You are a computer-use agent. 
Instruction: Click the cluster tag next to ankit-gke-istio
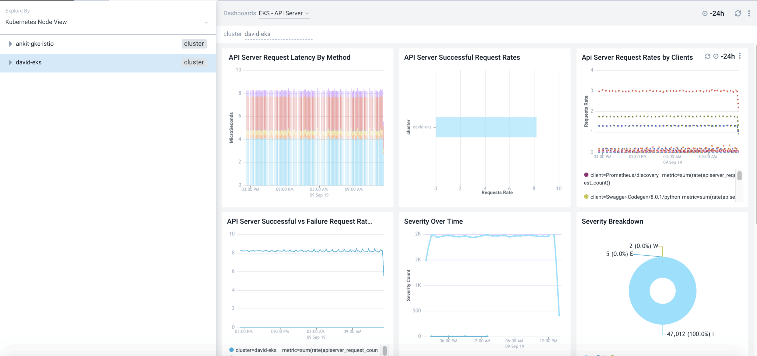194,44
